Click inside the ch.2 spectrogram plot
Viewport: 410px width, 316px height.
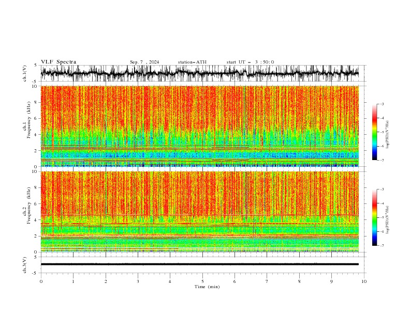click(x=199, y=212)
